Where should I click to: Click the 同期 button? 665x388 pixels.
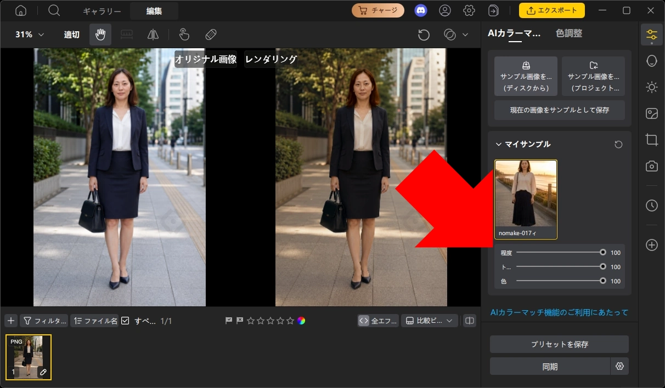click(x=550, y=367)
